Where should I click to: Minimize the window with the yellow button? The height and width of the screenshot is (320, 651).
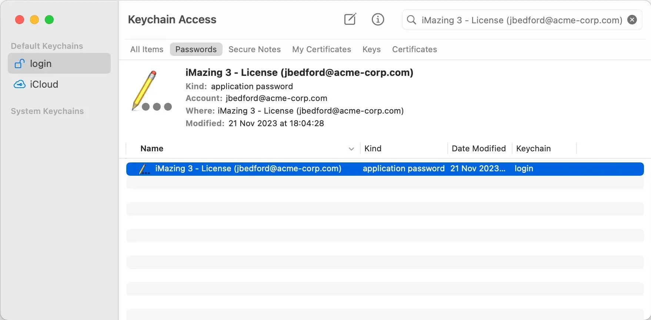34,20
